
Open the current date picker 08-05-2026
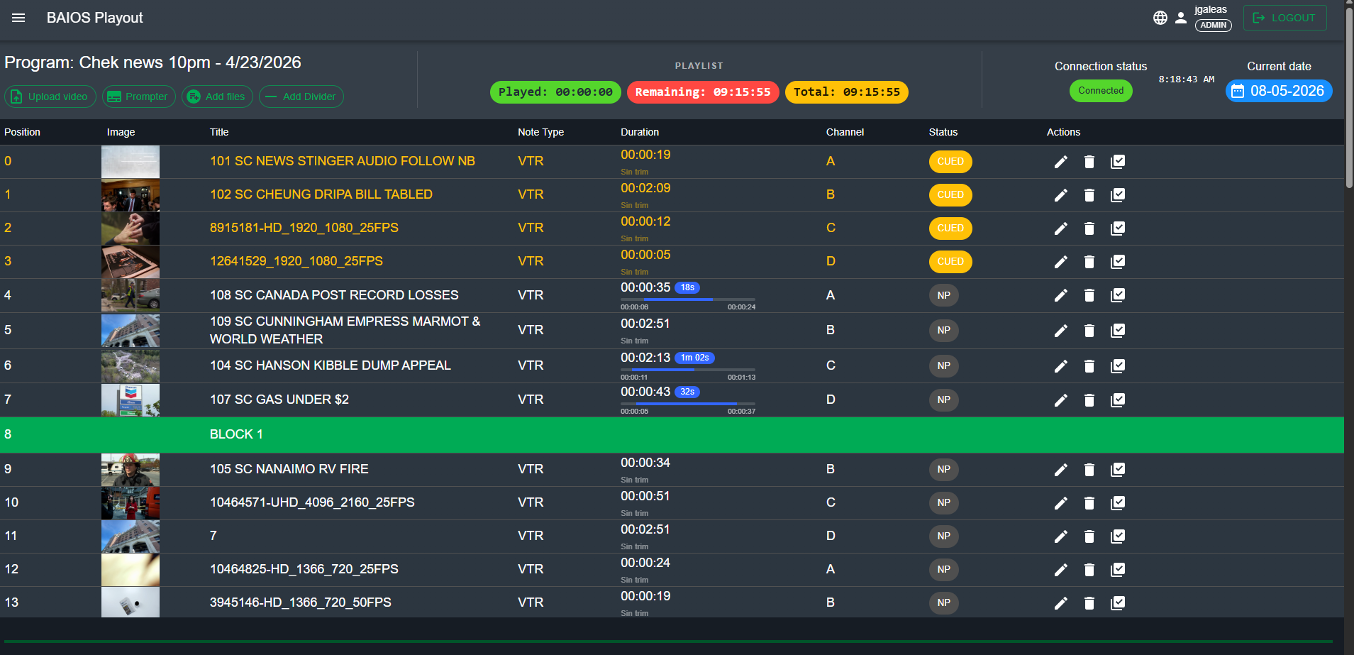click(1279, 91)
